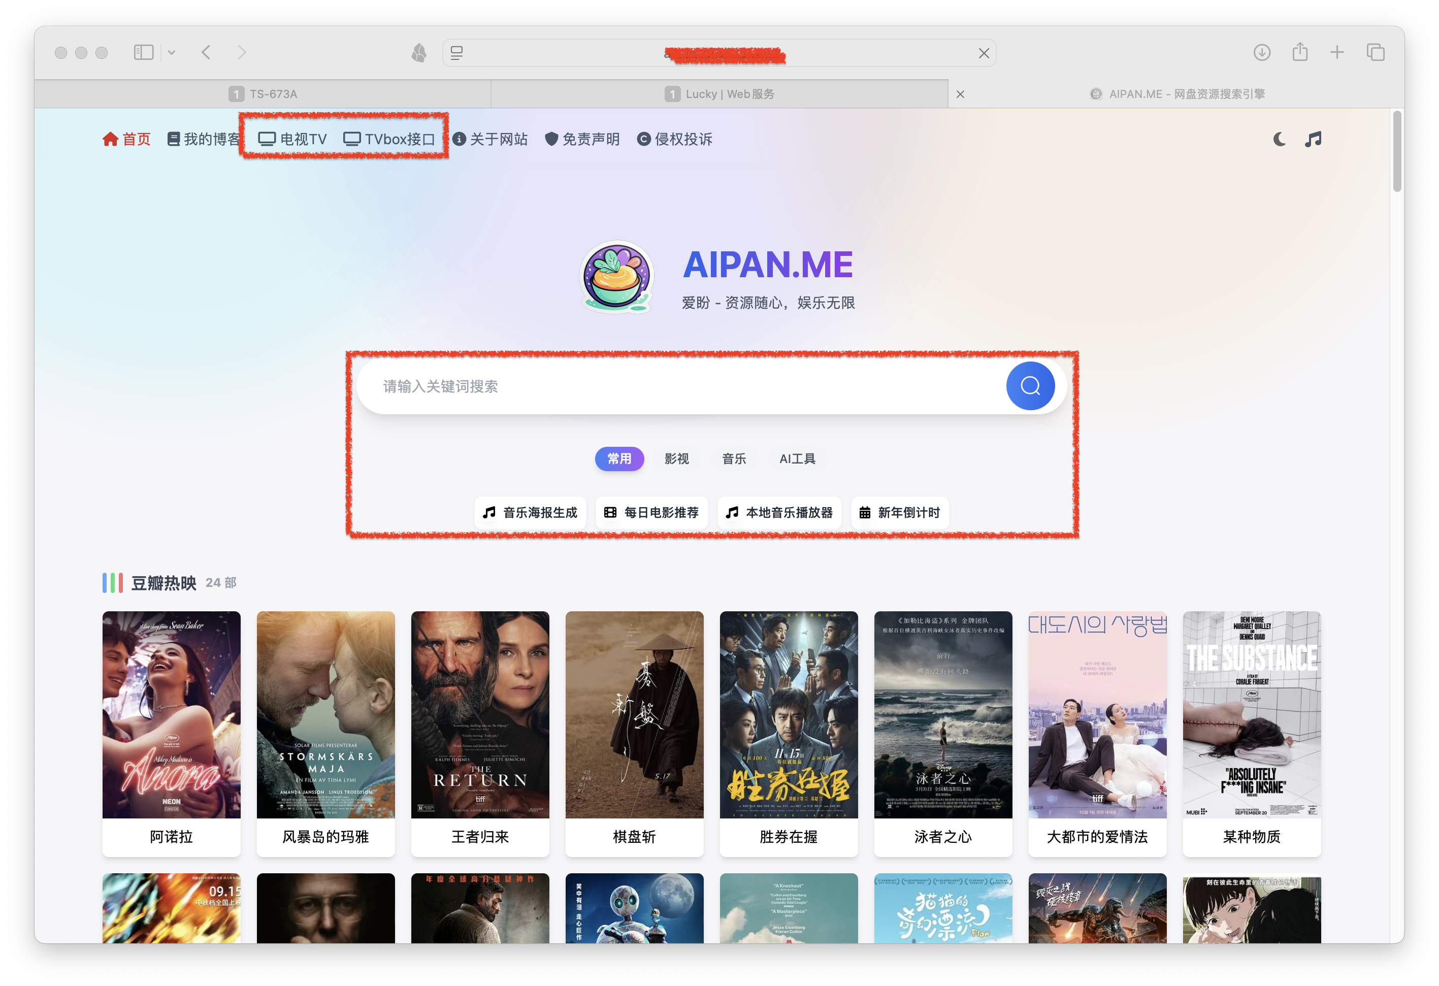
Task: Open the Share button in the toolbar
Action: click(x=1300, y=52)
